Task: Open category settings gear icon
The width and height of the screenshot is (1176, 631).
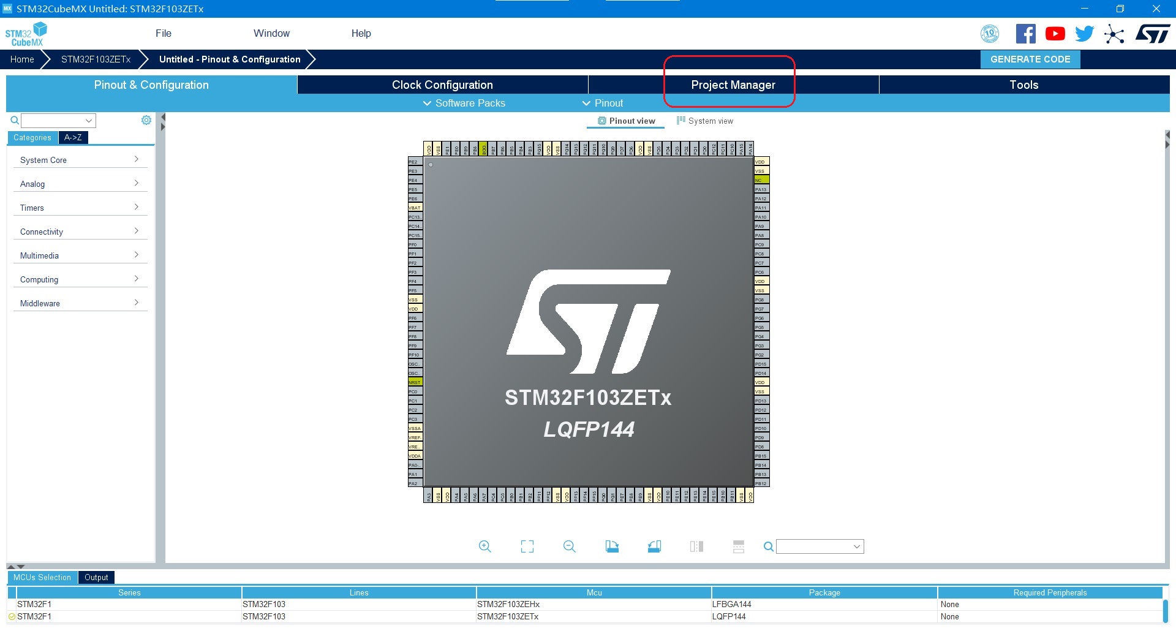Action: tap(146, 120)
